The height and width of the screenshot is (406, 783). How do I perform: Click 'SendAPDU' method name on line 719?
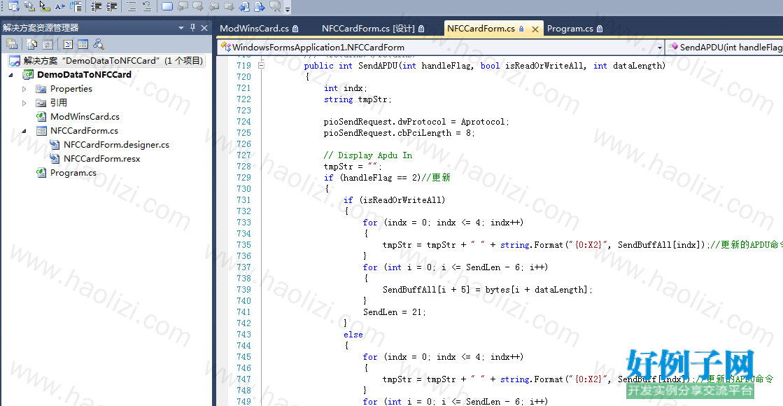coord(378,65)
